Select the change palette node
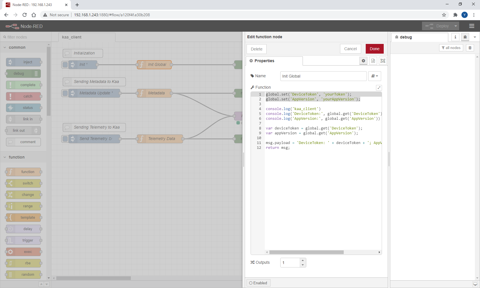The width and height of the screenshot is (480, 288). [23, 195]
